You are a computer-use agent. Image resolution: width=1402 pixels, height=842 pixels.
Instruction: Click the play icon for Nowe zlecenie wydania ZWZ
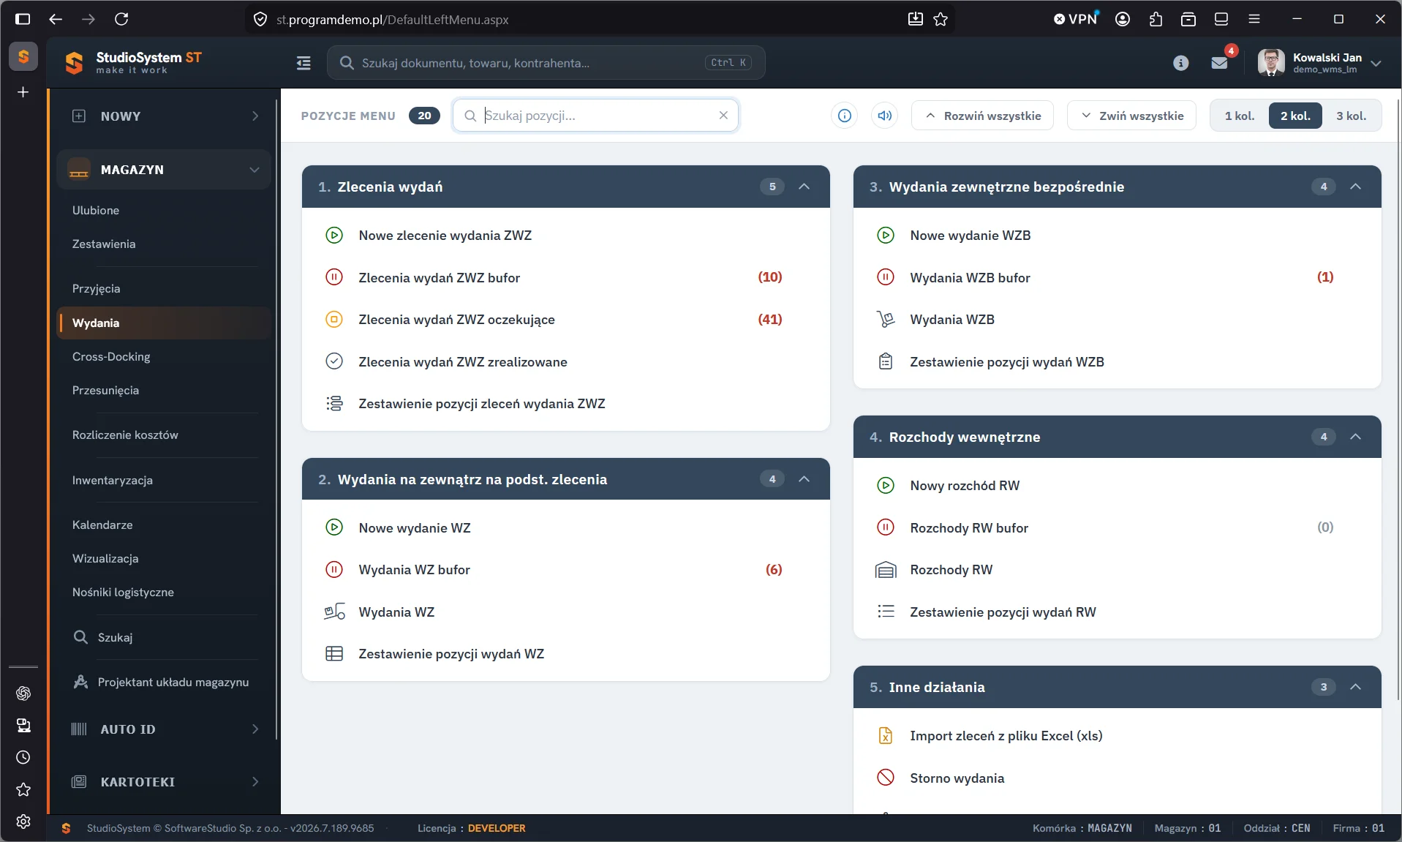(x=334, y=236)
